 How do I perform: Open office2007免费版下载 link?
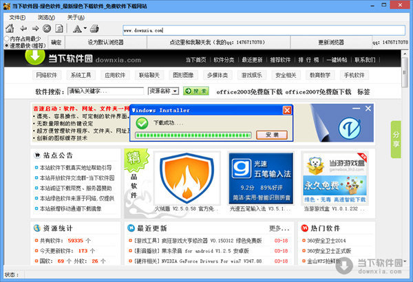[318, 92]
